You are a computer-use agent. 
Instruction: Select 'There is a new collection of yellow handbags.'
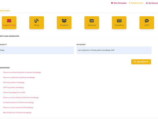(x=21, y=98)
